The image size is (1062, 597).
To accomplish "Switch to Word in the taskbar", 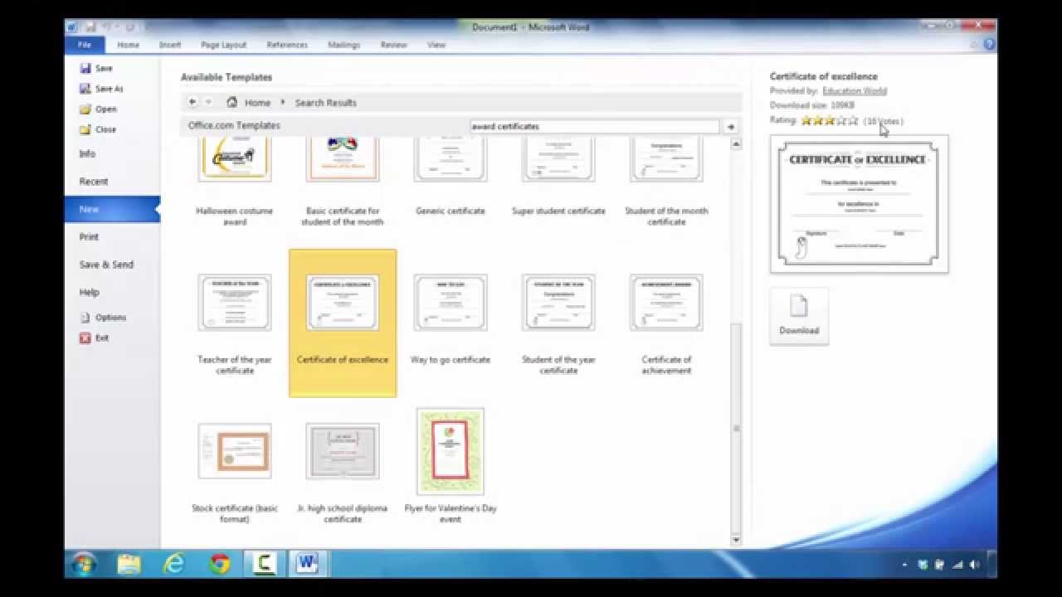I will click(307, 565).
